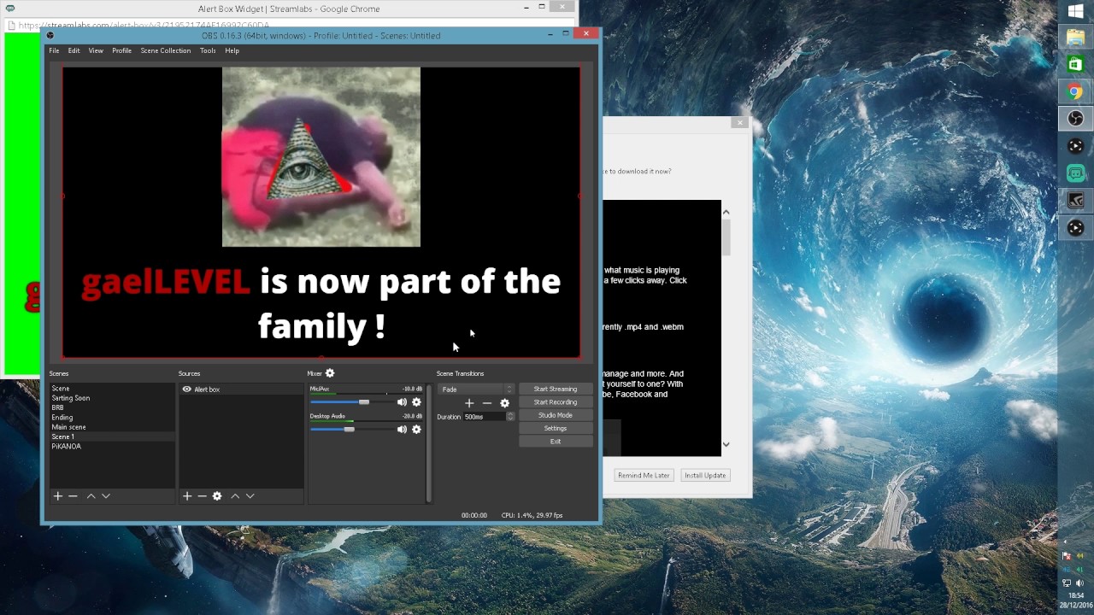This screenshot has height=615, width=1094.
Task: Open the Mixer settings gear beside the Mixer title
Action: click(330, 373)
